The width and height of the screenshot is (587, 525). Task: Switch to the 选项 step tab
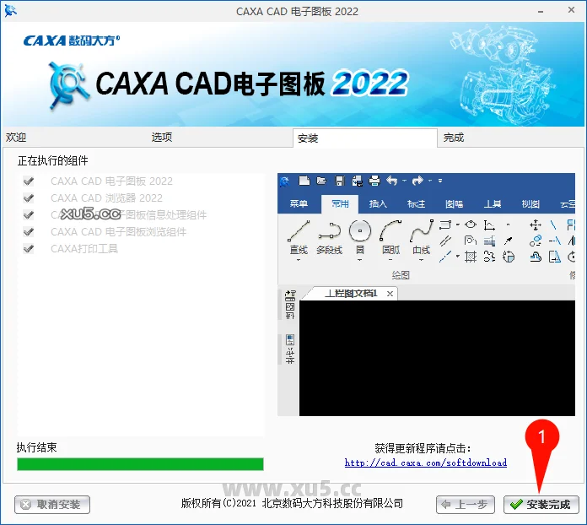pyautogui.click(x=162, y=138)
